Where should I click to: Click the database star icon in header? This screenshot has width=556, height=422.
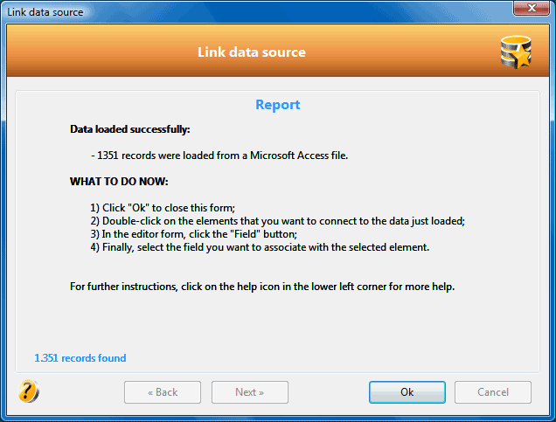point(516,52)
